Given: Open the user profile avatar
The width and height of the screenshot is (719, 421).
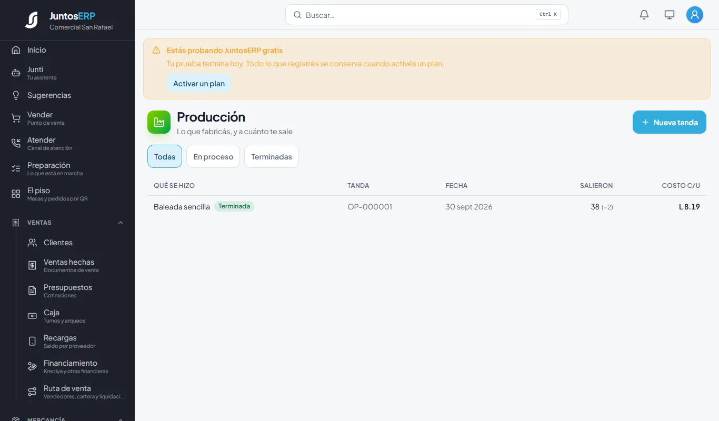Looking at the screenshot, I should (x=695, y=15).
